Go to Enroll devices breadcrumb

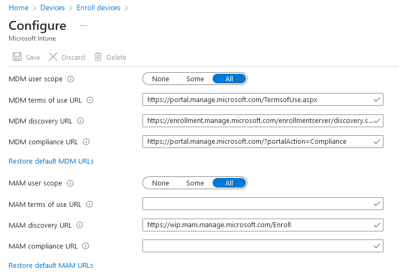(99, 8)
